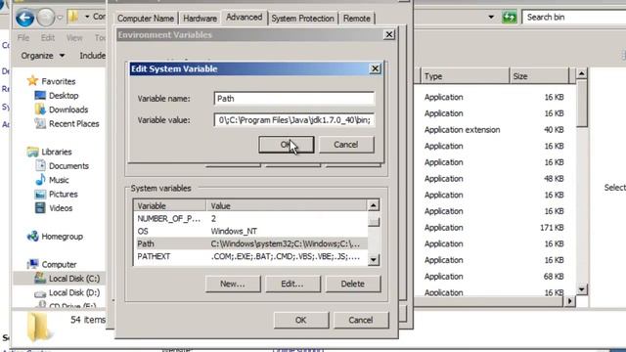Close the Edit System Variable dialog
This screenshot has height=352, width=626.
375,68
